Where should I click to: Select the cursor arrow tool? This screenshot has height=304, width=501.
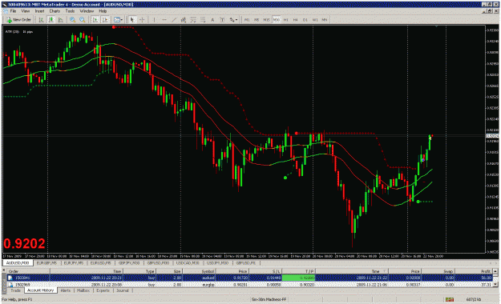click(132, 20)
